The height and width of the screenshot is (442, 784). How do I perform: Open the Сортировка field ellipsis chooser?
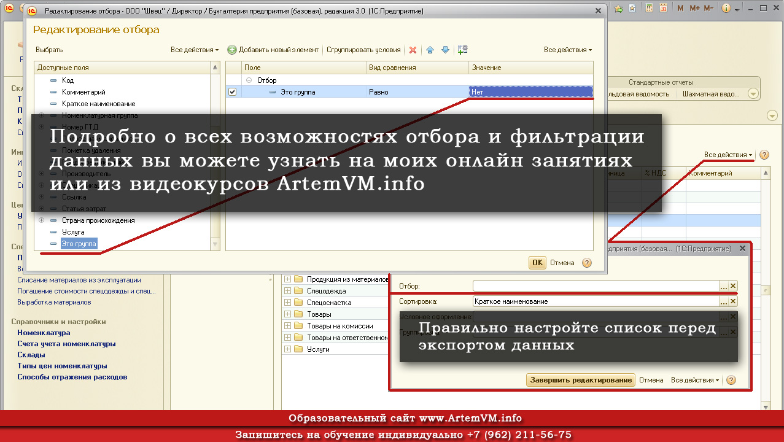pos(723,301)
